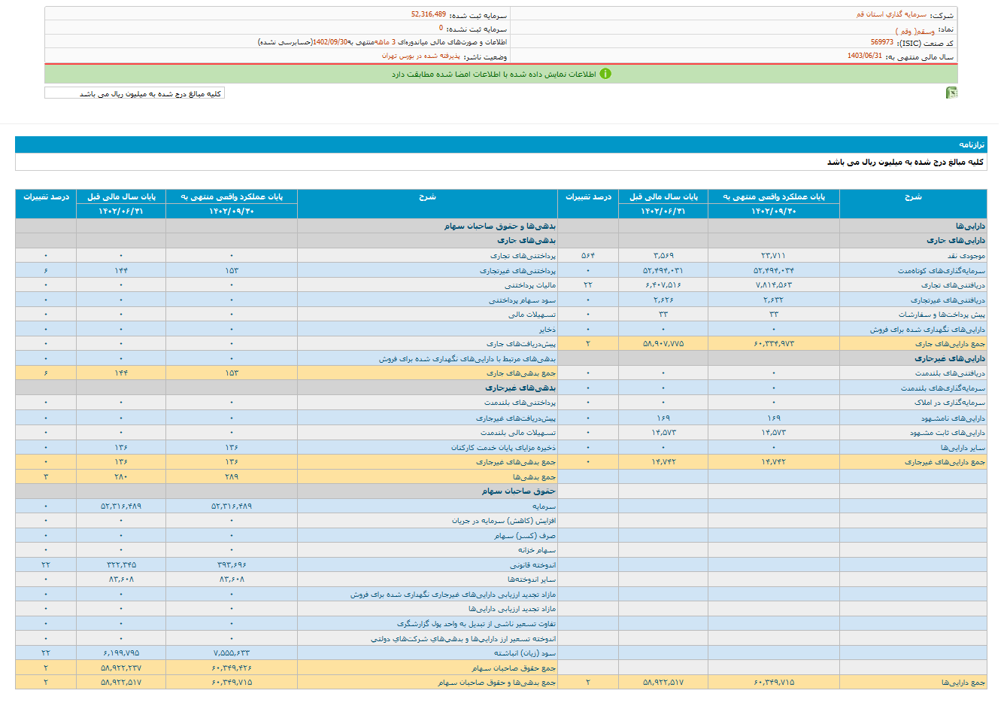Select اندوخته قانونی value 393,696
1007x718 pixels.
click(232, 565)
